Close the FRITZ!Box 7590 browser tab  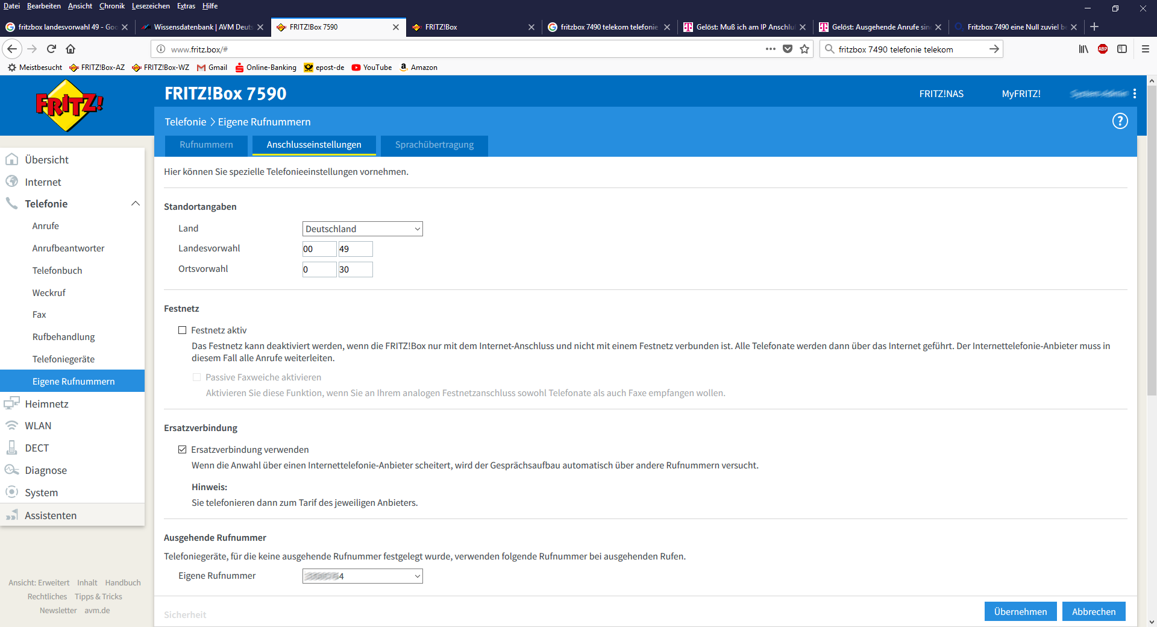click(x=395, y=27)
